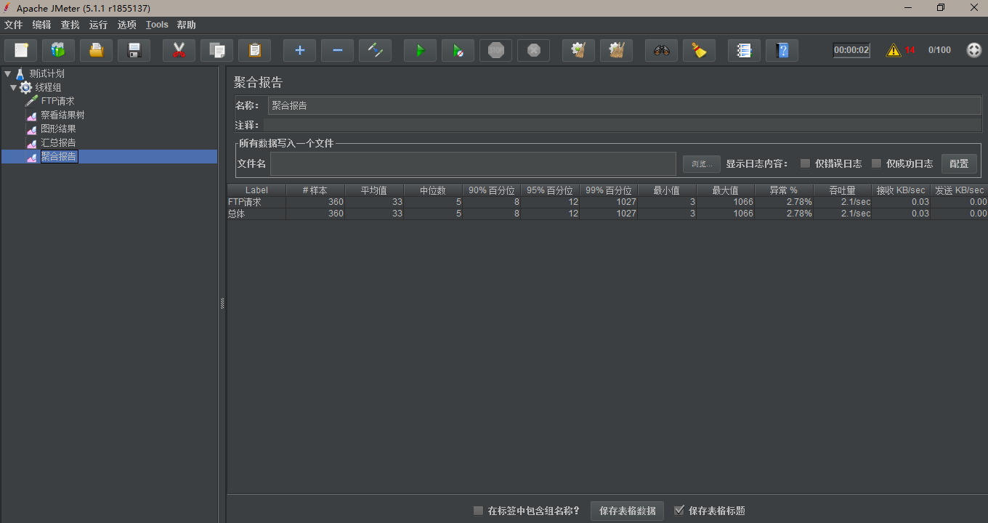The width and height of the screenshot is (988, 523).
Task: Cut selection using the scissors icon
Action: [179, 50]
